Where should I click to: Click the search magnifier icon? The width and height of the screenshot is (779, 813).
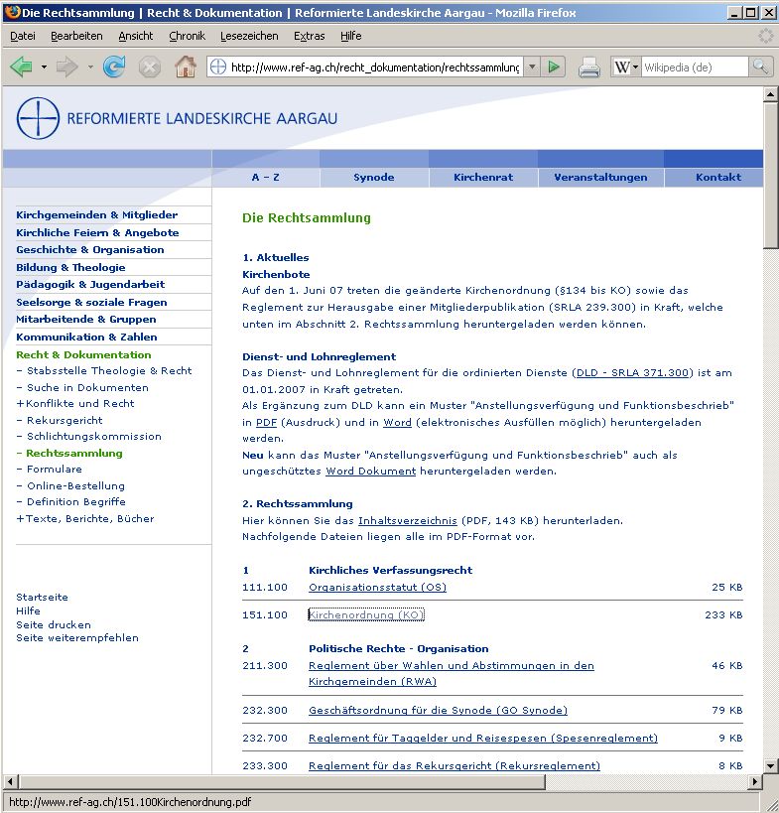tap(760, 67)
